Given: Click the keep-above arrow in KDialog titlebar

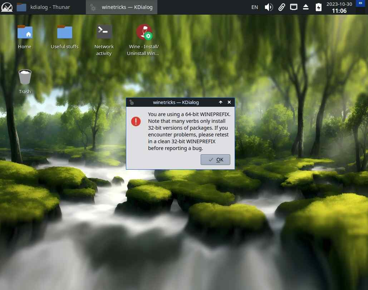Looking at the screenshot, I should (x=220, y=102).
